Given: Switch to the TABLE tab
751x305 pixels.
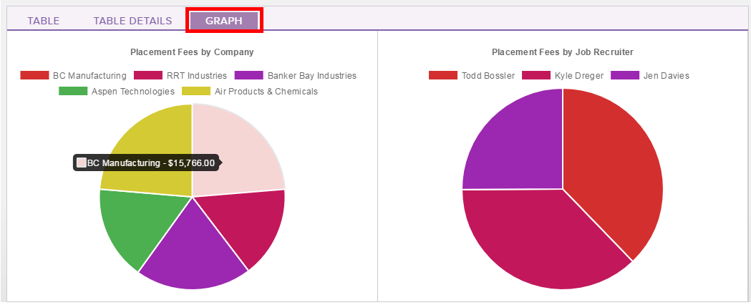Looking at the screenshot, I should pyautogui.click(x=44, y=21).
